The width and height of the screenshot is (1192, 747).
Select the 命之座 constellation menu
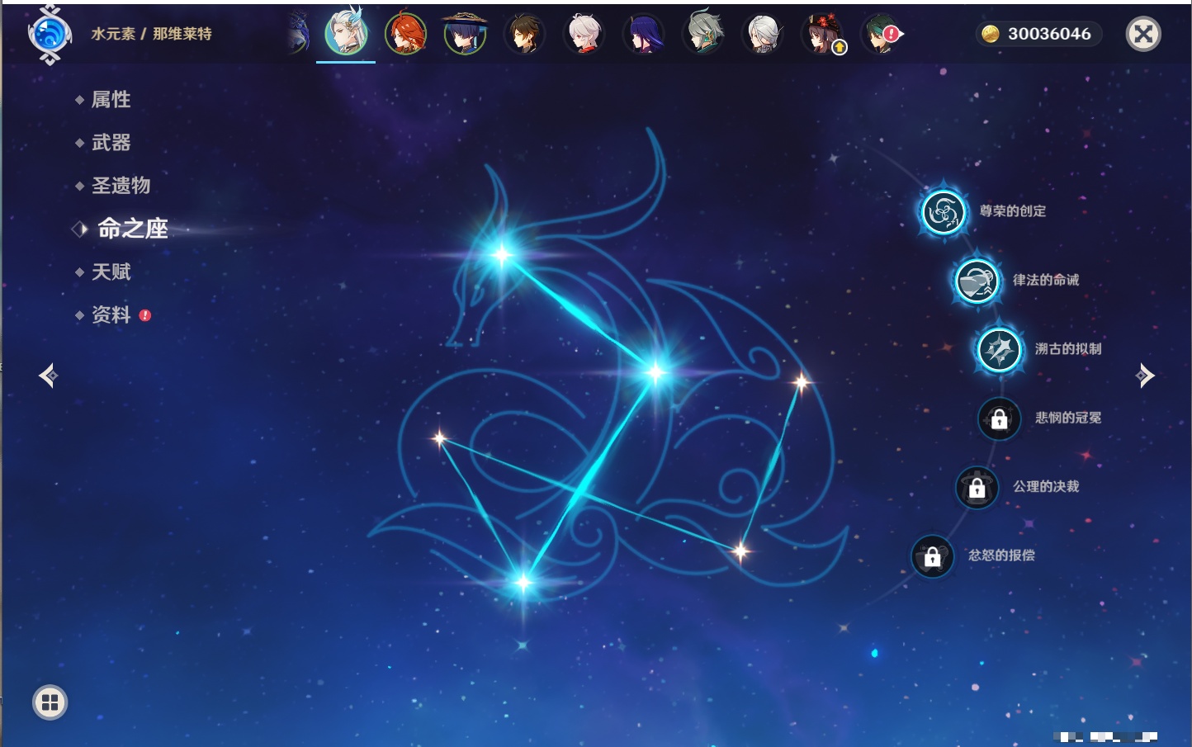tap(132, 229)
